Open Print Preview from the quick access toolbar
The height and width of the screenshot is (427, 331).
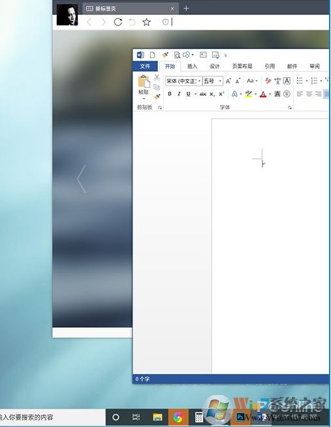click(x=177, y=55)
